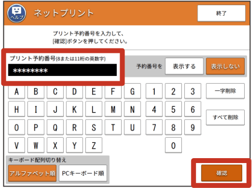The image size is (252, 188).
Task: Tap the letter T key
Action: (113, 127)
